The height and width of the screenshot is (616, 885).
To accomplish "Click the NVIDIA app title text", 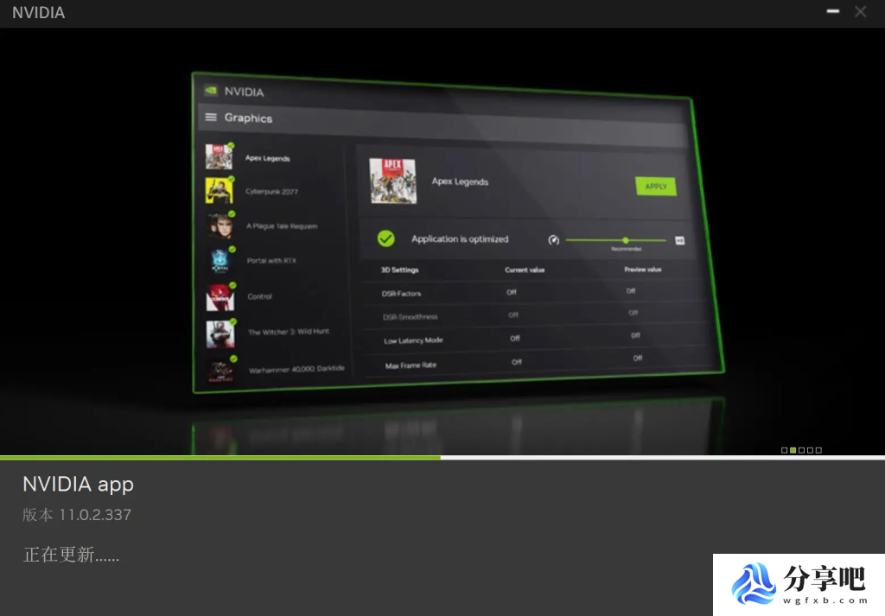I will 79,486.
